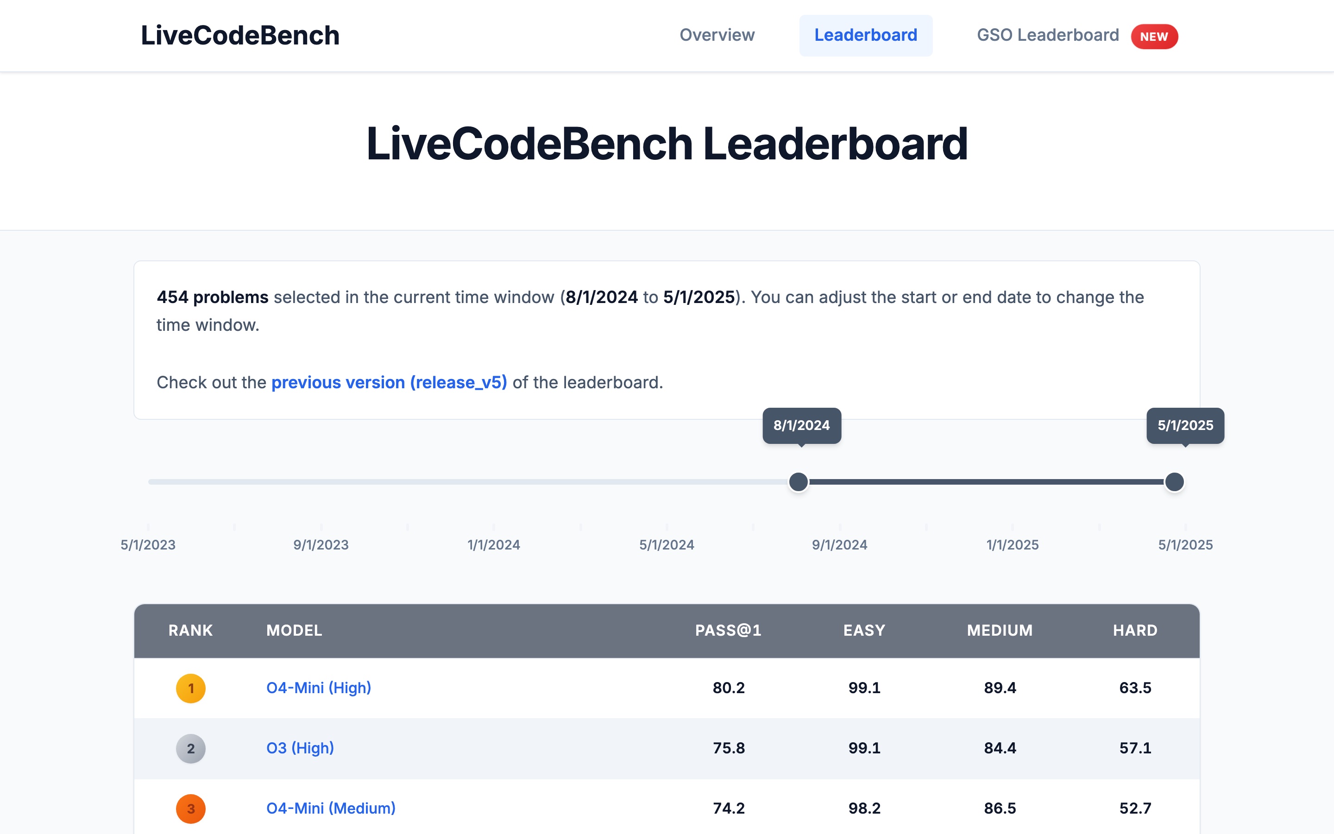
Task: Click the 74.2 Pass@1 score
Action: (x=729, y=808)
